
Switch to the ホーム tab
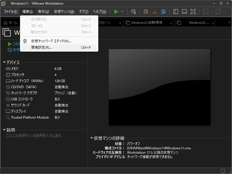(10, 23)
